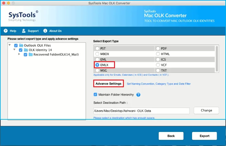Screen dimensions: 226x146
Task: Toggle the Recovered Folder checkbox
Action: [x=25, y=55]
